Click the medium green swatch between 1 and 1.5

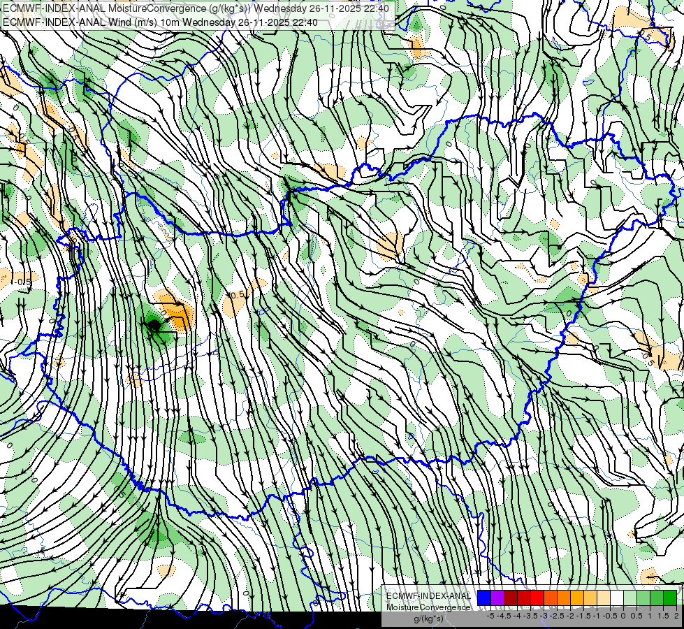click(x=657, y=598)
